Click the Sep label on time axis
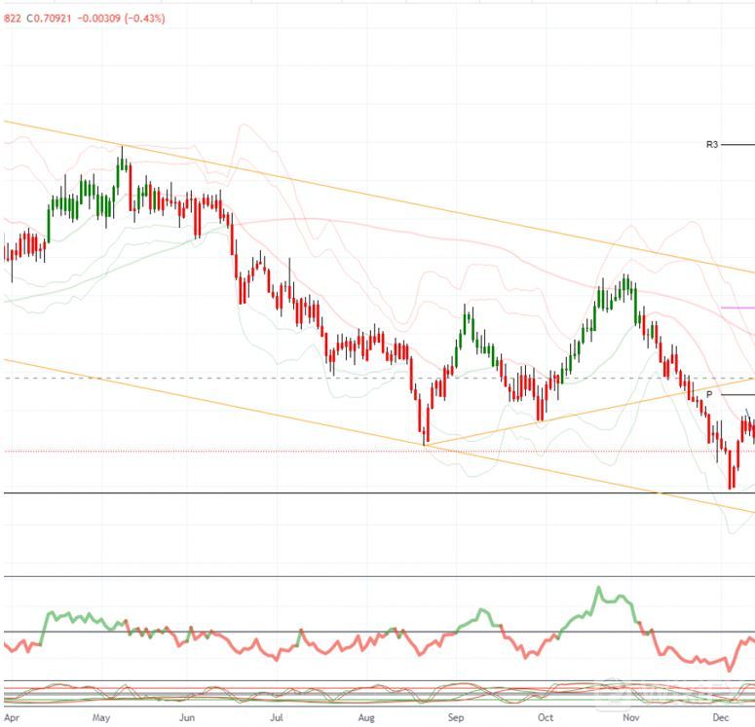The image size is (755, 727). click(455, 716)
